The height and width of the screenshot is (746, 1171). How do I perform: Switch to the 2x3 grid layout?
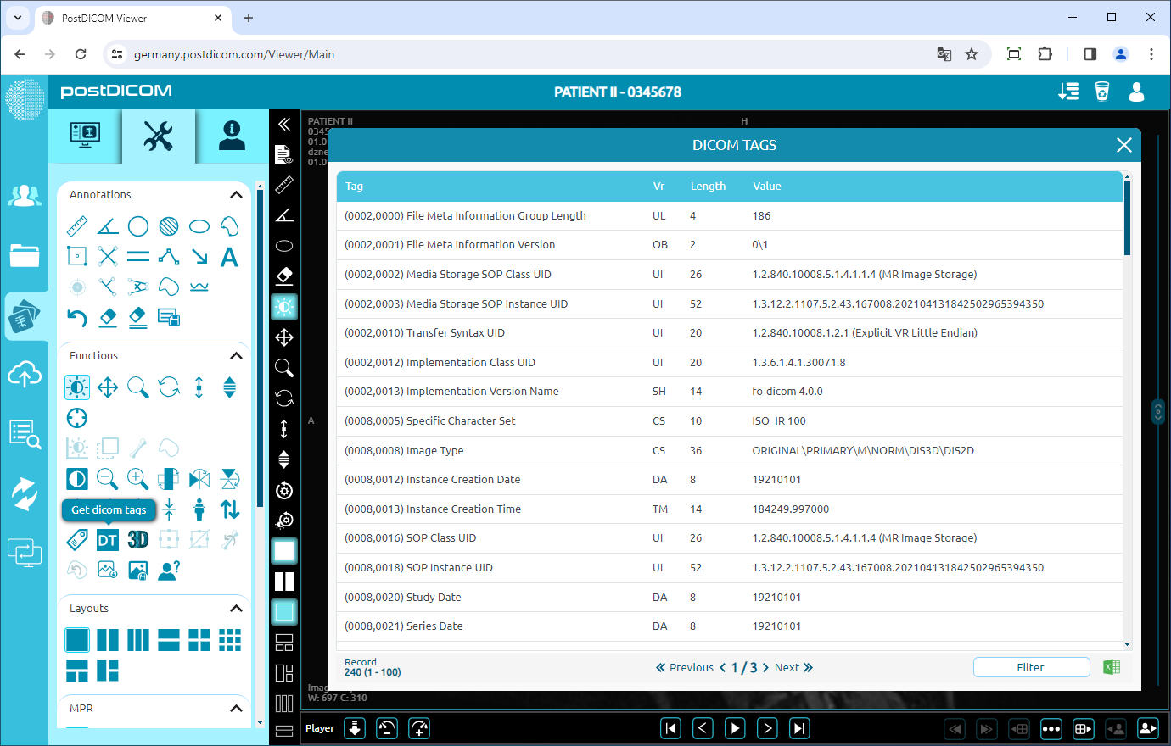click(229, 640)
